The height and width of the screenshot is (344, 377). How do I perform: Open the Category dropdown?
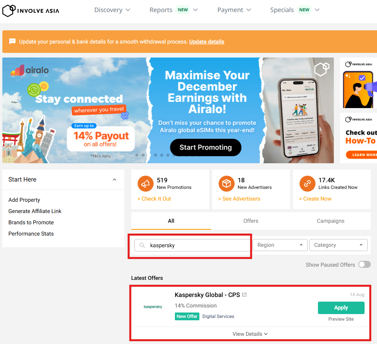click(x=338, y=245)
